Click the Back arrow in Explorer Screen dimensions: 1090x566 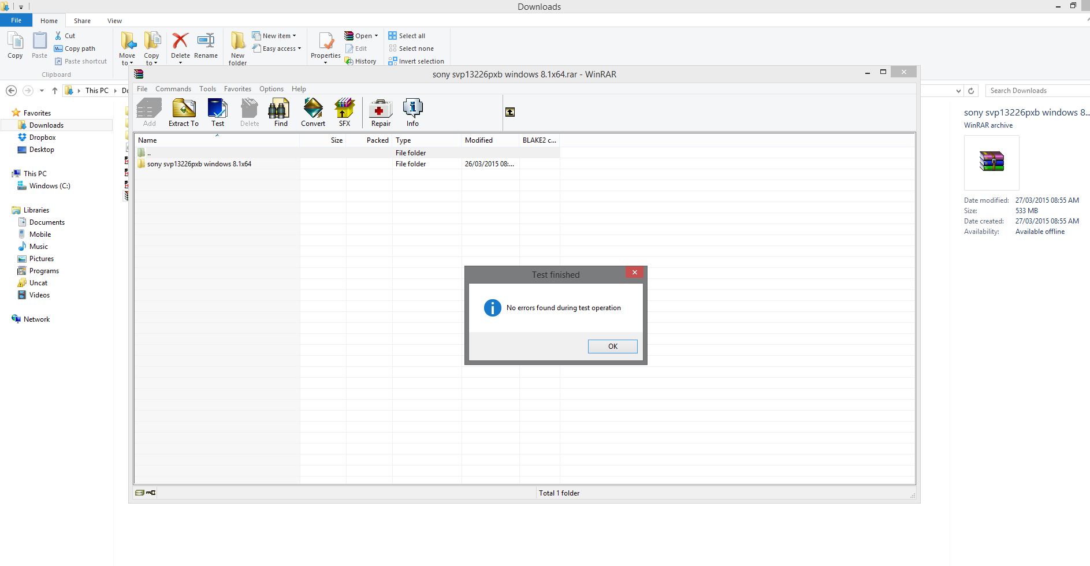pos(11,91)
